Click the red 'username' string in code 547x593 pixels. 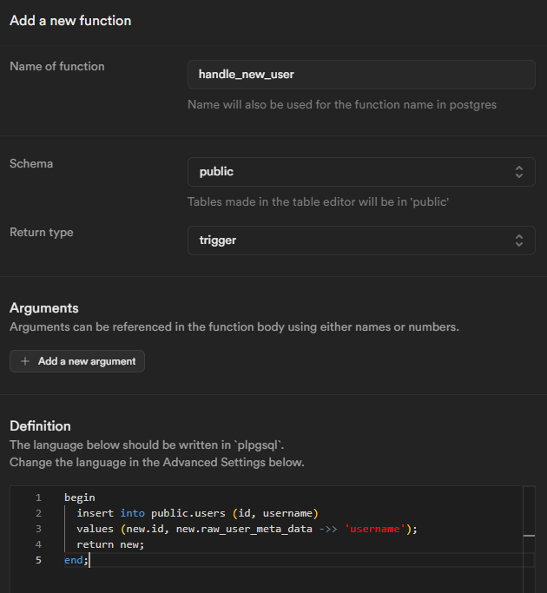click(378, 529)
